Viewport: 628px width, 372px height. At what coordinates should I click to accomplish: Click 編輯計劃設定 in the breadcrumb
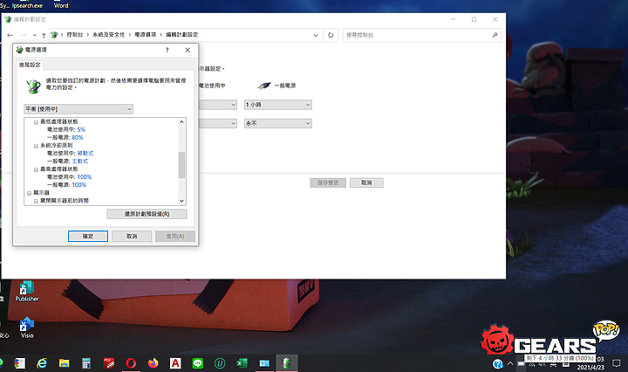(181, 35)
